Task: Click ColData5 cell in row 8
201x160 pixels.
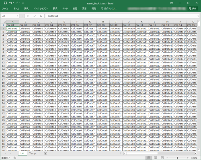Action: point(64,49)
